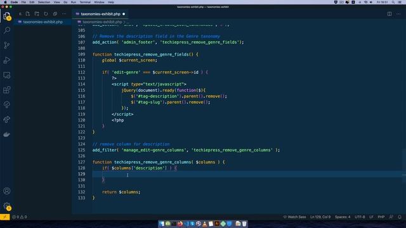Click the taxonomies-exhibit.php breadcrumb
The width and height of the screenshot is (406, 228).
tap(102, 22)
